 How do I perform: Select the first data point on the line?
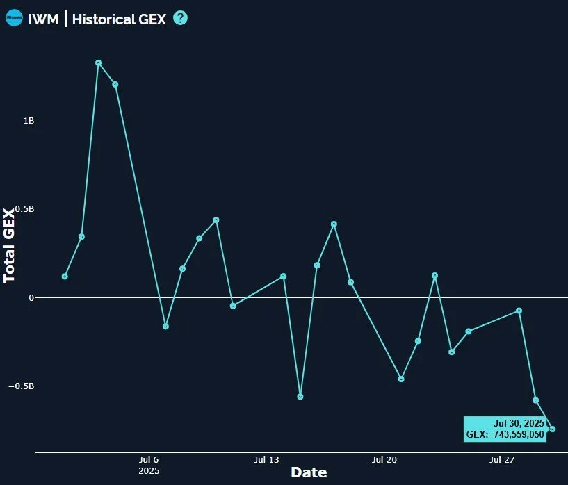(x=65, y=277)
